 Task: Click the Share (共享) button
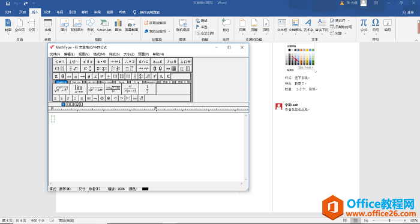click(408, 13)
